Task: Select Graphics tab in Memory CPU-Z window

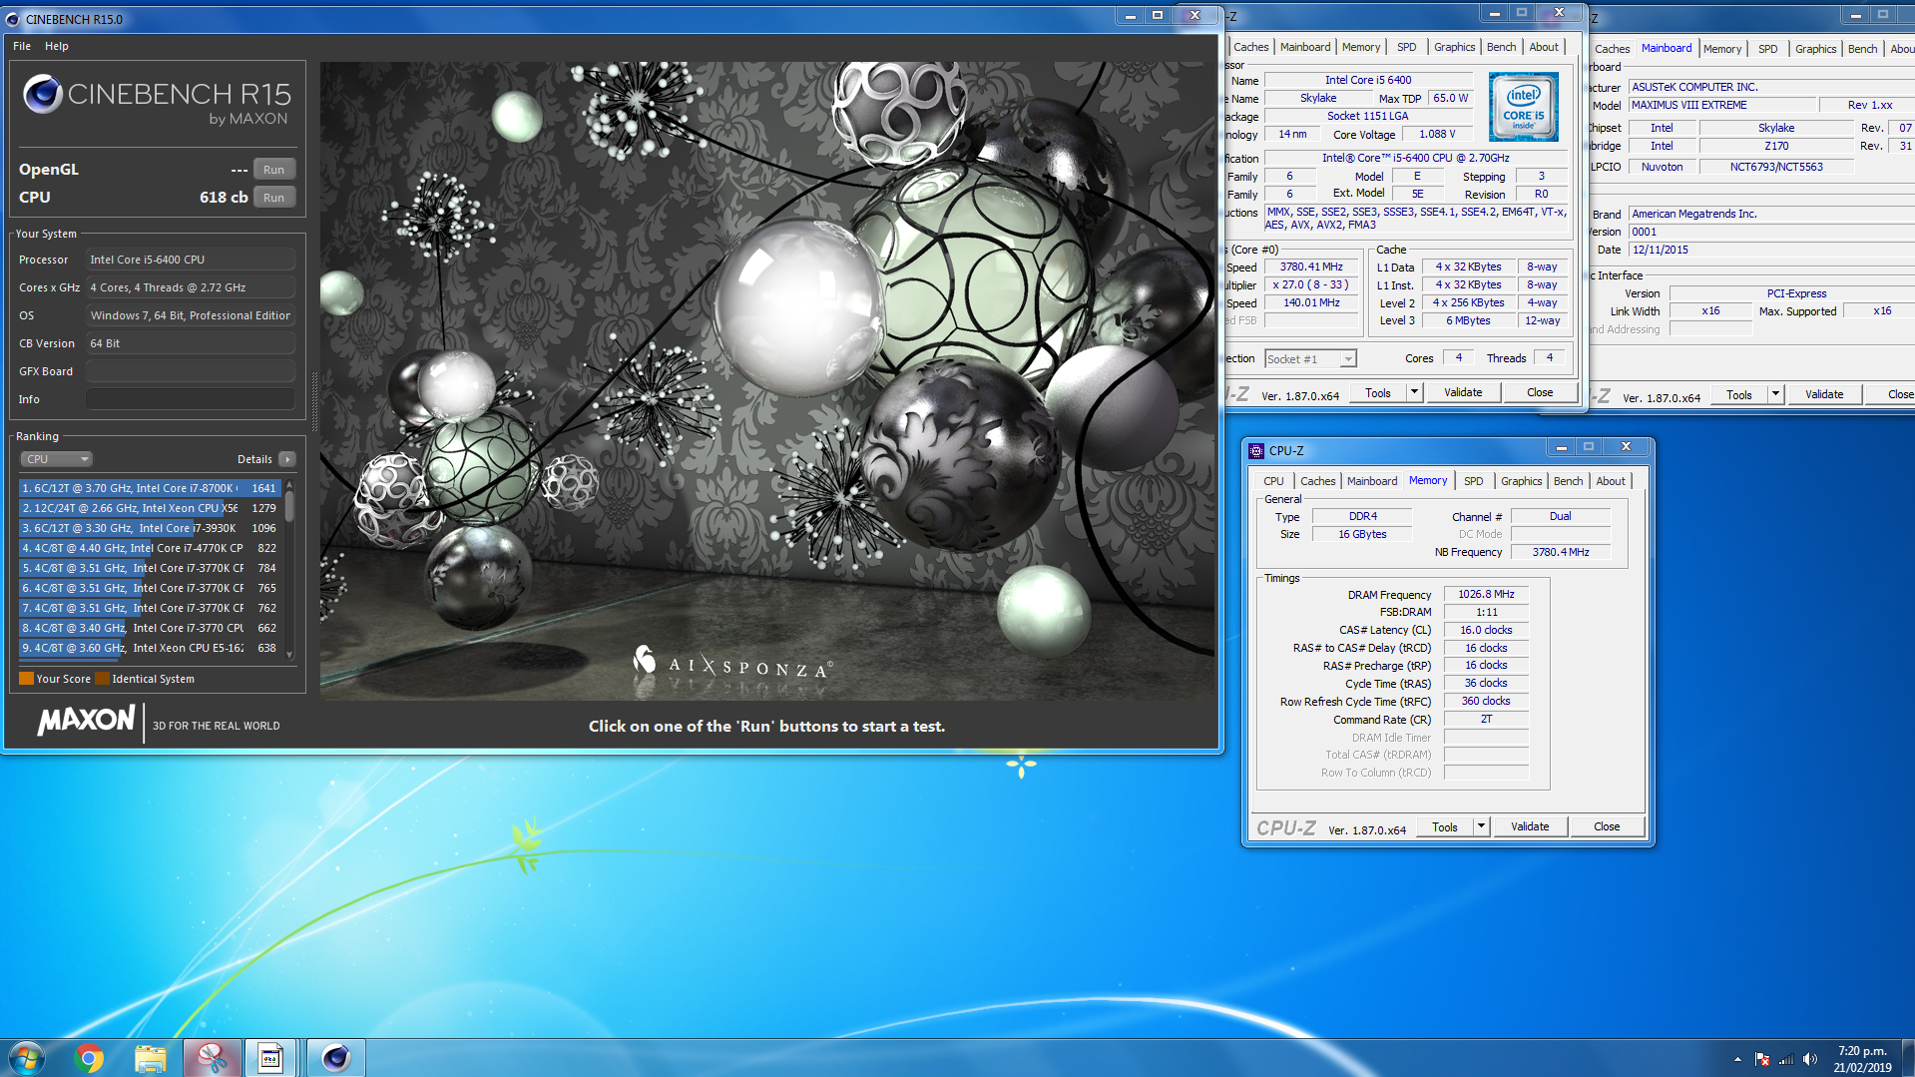Action: (1521, 481)
